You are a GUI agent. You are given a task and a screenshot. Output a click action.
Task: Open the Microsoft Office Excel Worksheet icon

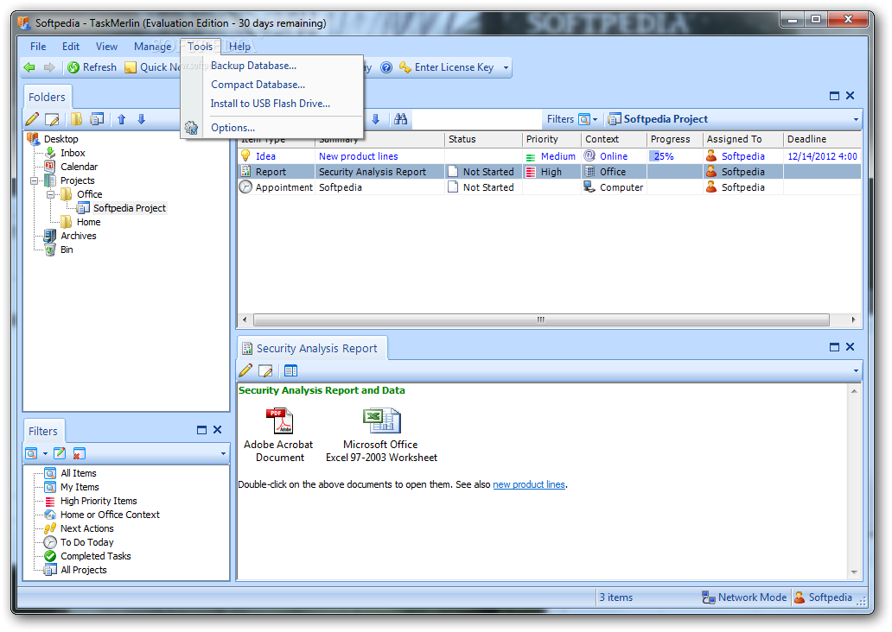tap(381, 435)
